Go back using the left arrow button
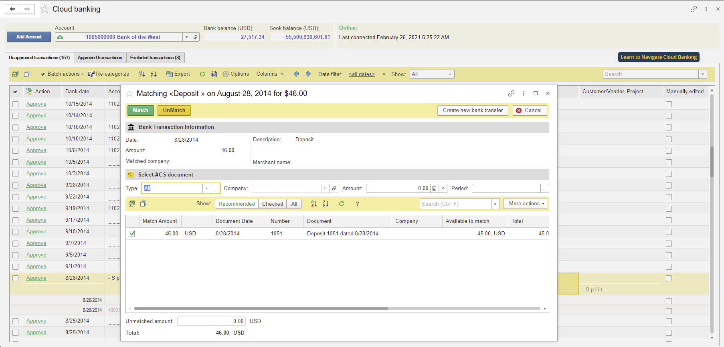Viewport: 724px width, 347px height. click(12, 9)
